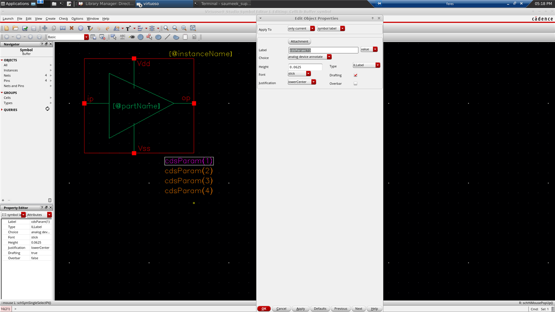Click the Zoom to Fit icon
This screenshot has height=312, width=555.
click(x=184, y=28)
